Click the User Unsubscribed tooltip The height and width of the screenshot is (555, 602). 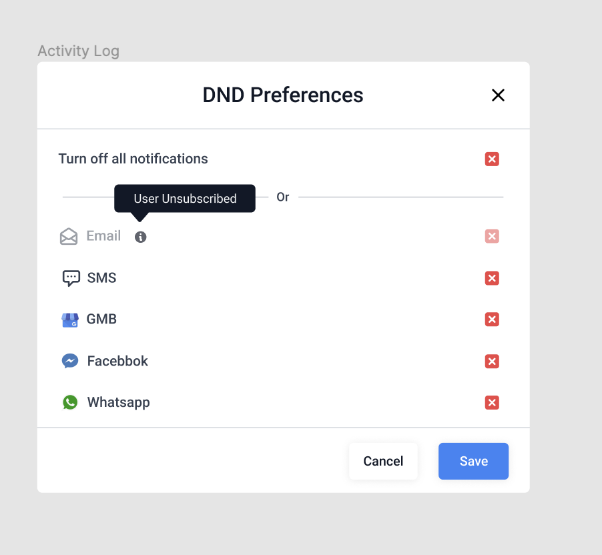(185, 199)
